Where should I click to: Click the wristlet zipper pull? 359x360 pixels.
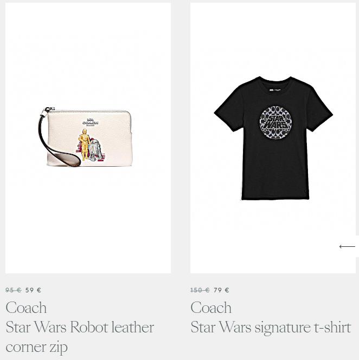[x=49, y=109]
